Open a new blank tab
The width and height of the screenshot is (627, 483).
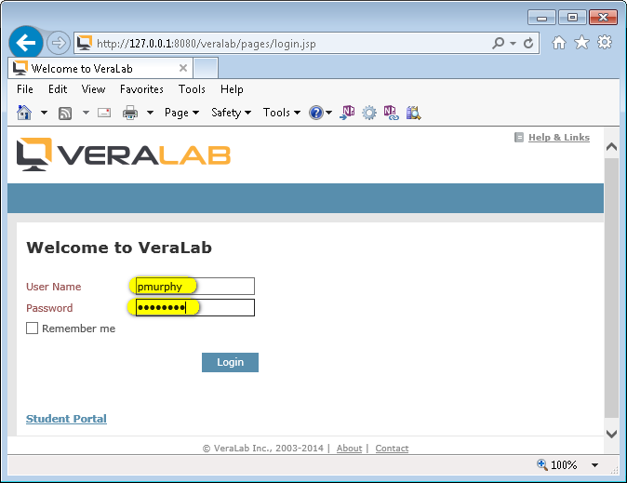pos(206,68)
